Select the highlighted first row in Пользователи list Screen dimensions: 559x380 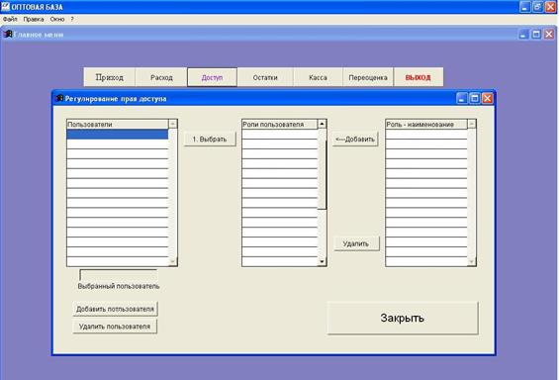click(118, 134)
